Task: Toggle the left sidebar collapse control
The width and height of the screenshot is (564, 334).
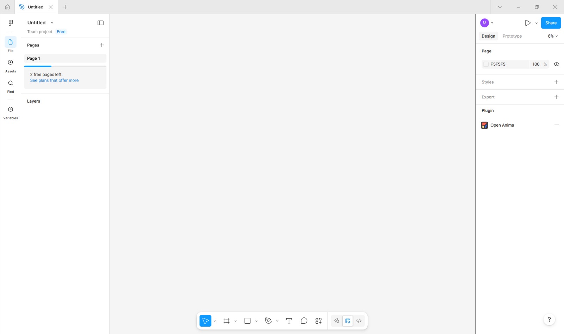Action: click(100, 23)
